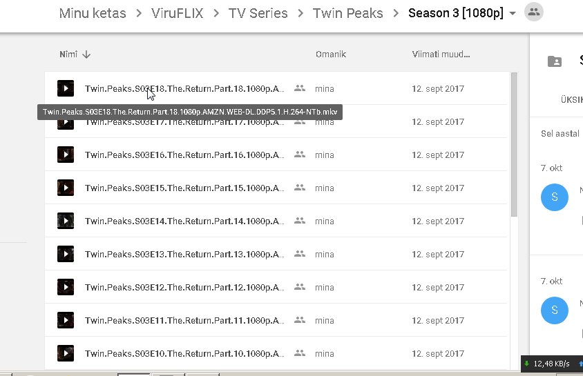Click the video play icon for S03E10
Screen dimensions: 583x376
[x=66, y=353]
